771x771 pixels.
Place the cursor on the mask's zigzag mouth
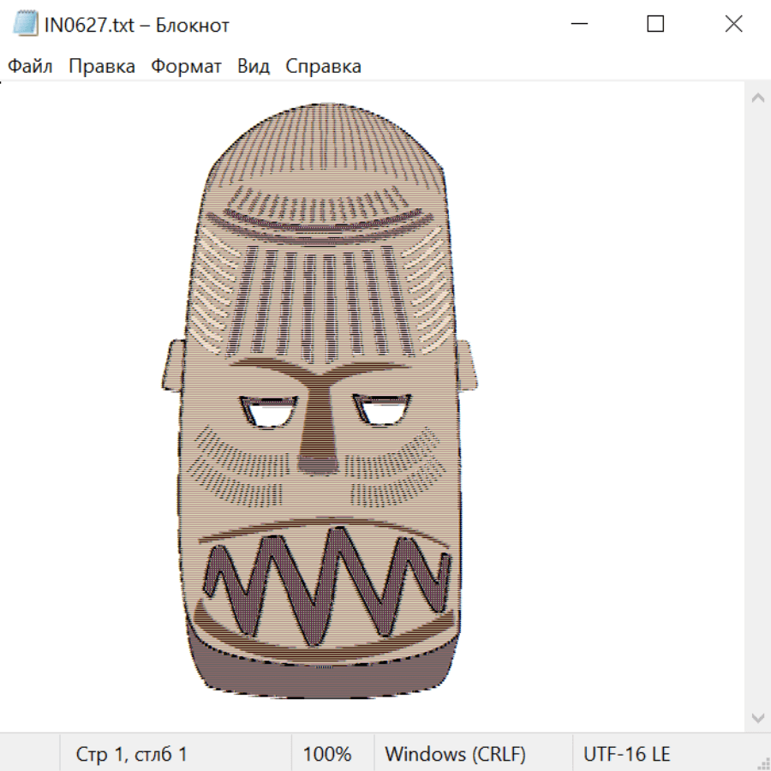[x=326, y=583]
